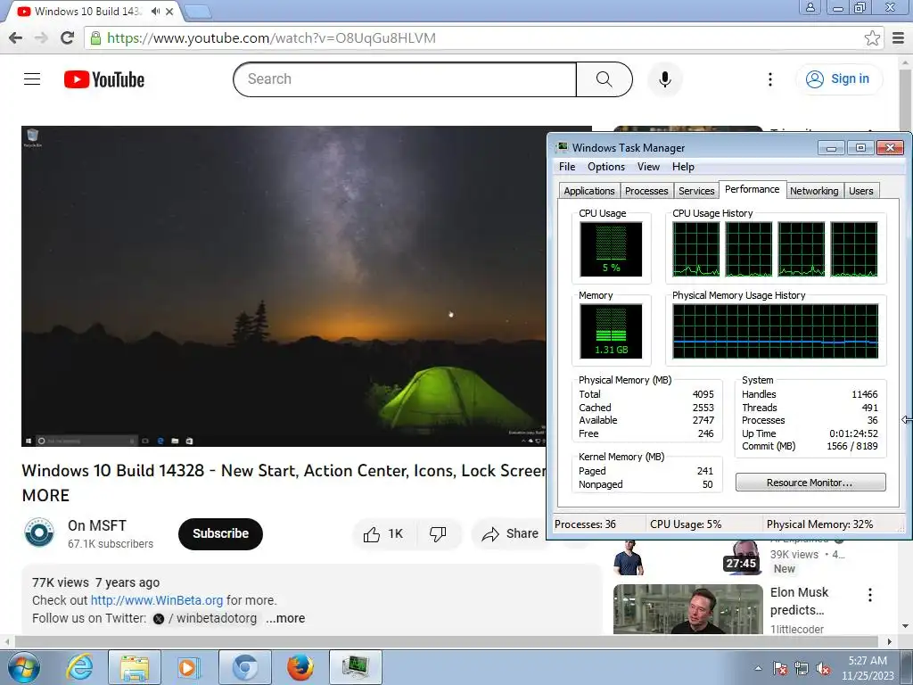
Task: Reload the page with the refresh icon
Action: (68, 37)
